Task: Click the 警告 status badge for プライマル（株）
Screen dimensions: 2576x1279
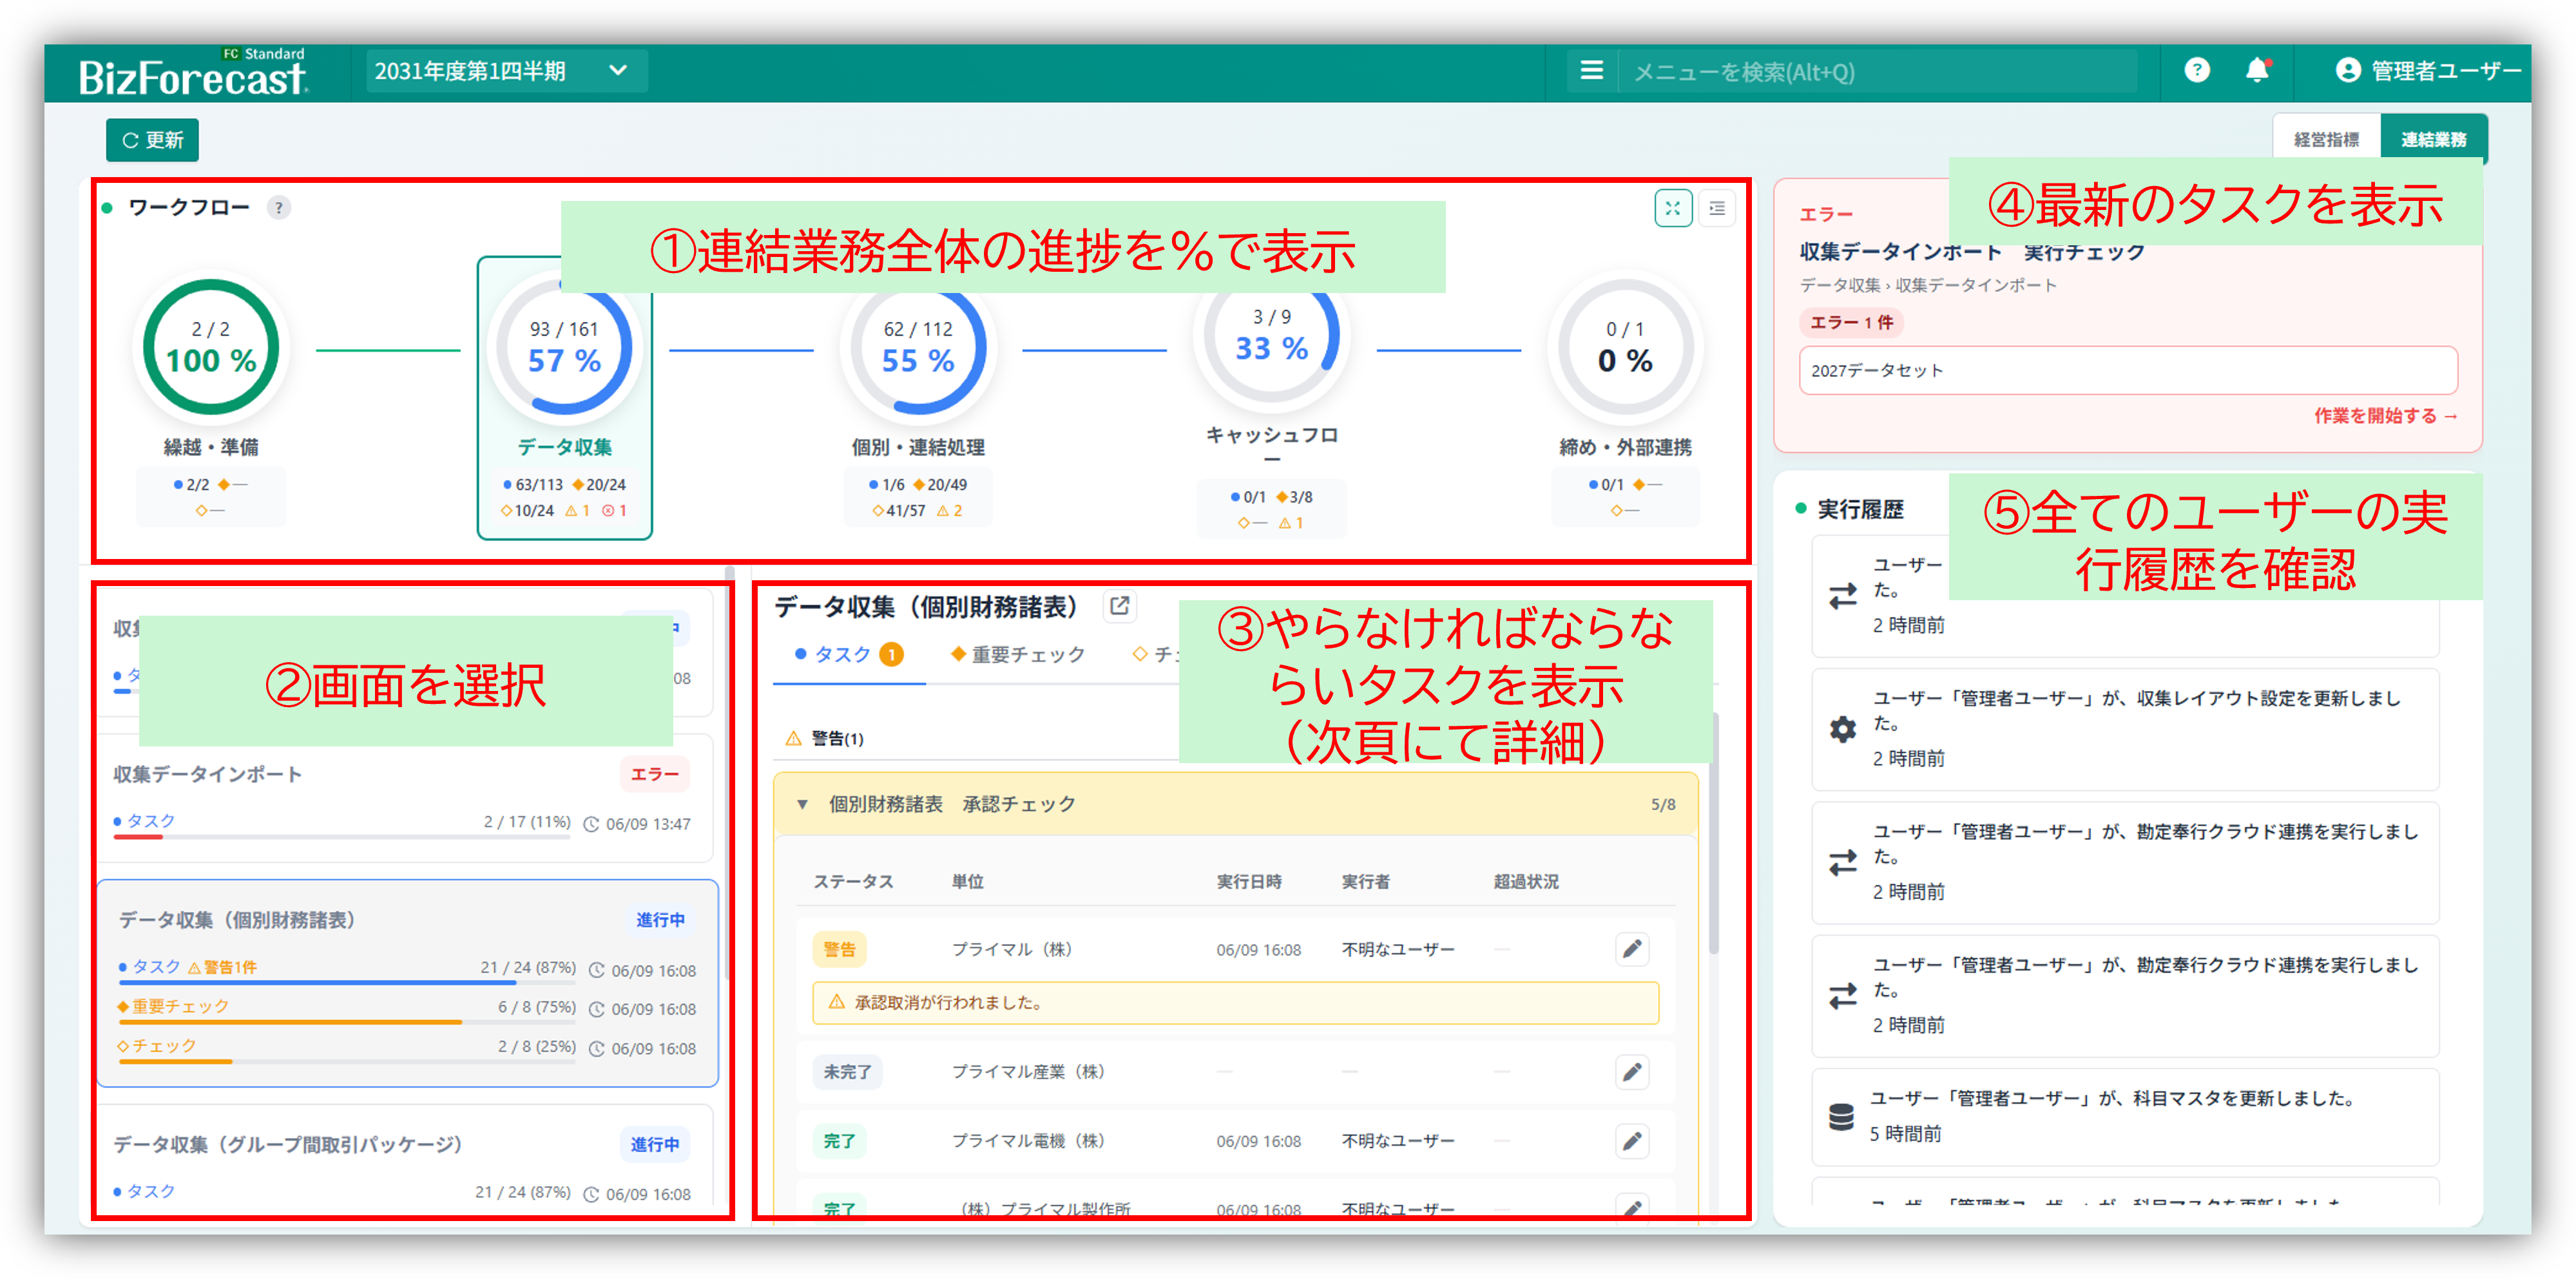Action: point(839,949)
